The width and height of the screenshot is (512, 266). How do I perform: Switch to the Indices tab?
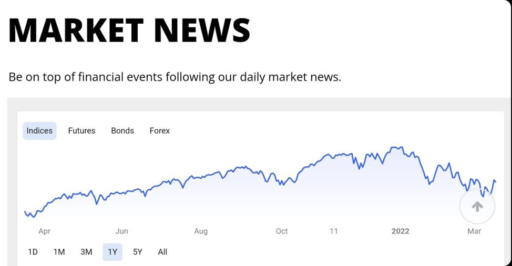click(39, 130)
